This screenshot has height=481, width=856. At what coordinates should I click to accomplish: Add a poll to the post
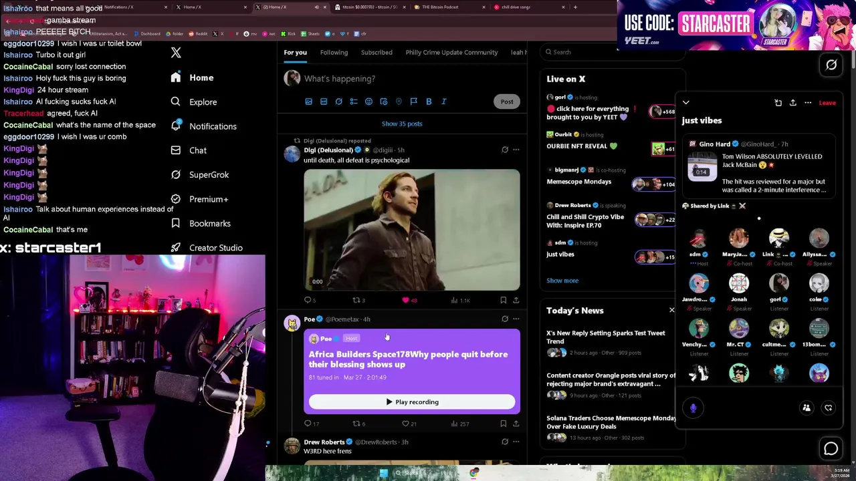(354, 102)
